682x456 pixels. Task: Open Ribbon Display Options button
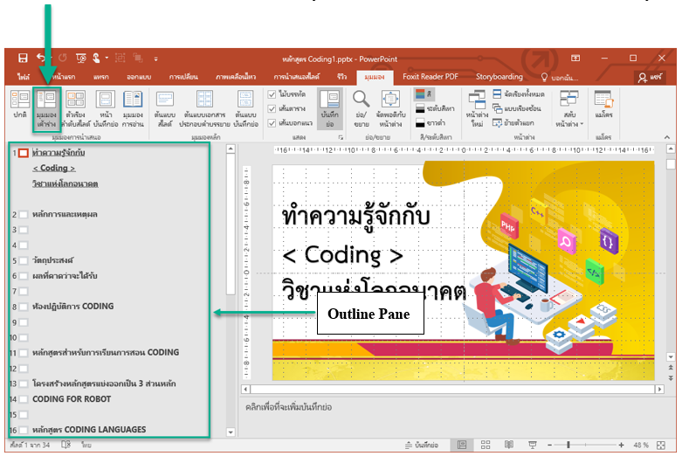coord(575,58)
